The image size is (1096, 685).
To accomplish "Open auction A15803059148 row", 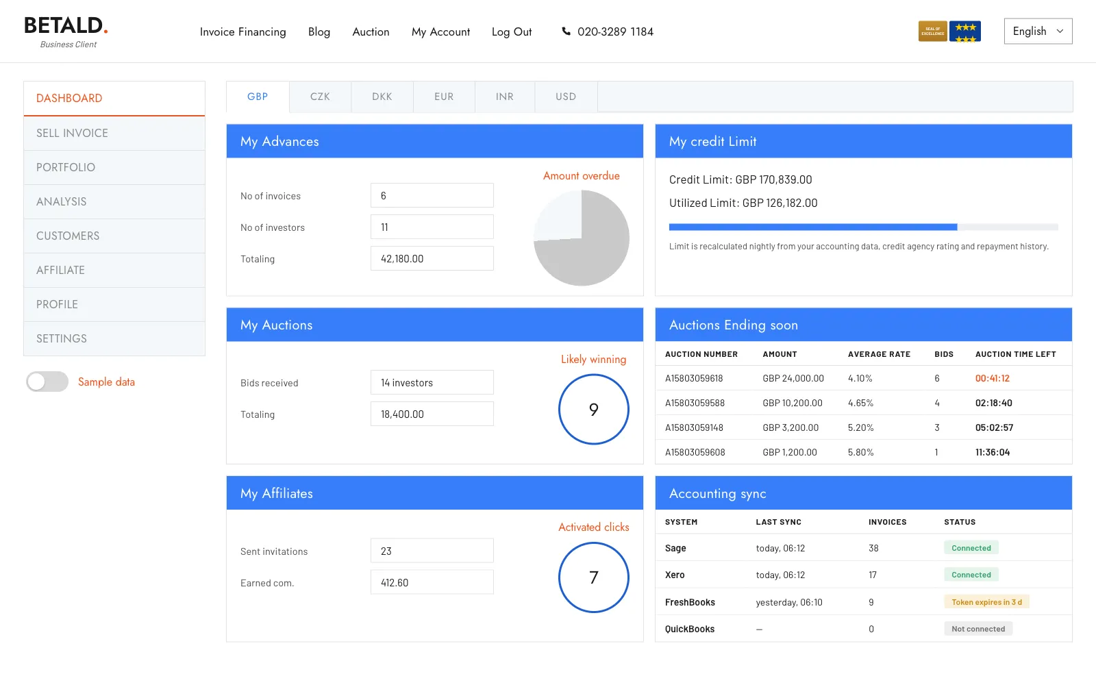I will 864,427.
